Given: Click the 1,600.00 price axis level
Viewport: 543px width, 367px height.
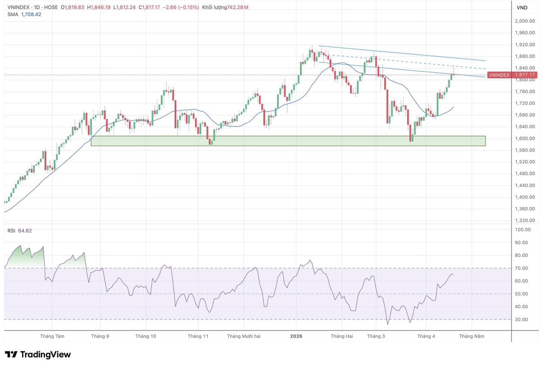Looking at the screenshot, I should pyautogui.click(x=524, y=138).
